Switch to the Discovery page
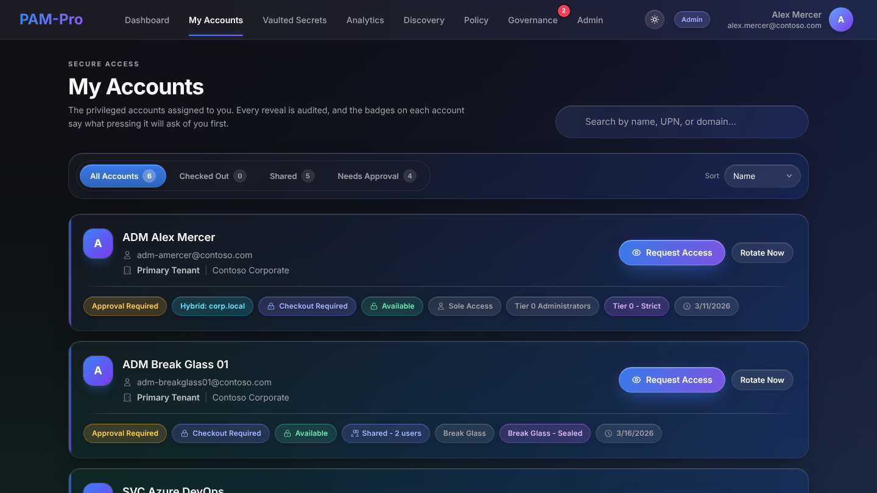This screenshot has width=877, height=493. (x=424, y=20)
